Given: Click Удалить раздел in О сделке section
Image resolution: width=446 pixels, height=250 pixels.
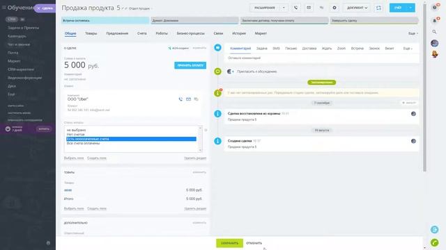Looking at the screenshot, I should click(195, 158).
